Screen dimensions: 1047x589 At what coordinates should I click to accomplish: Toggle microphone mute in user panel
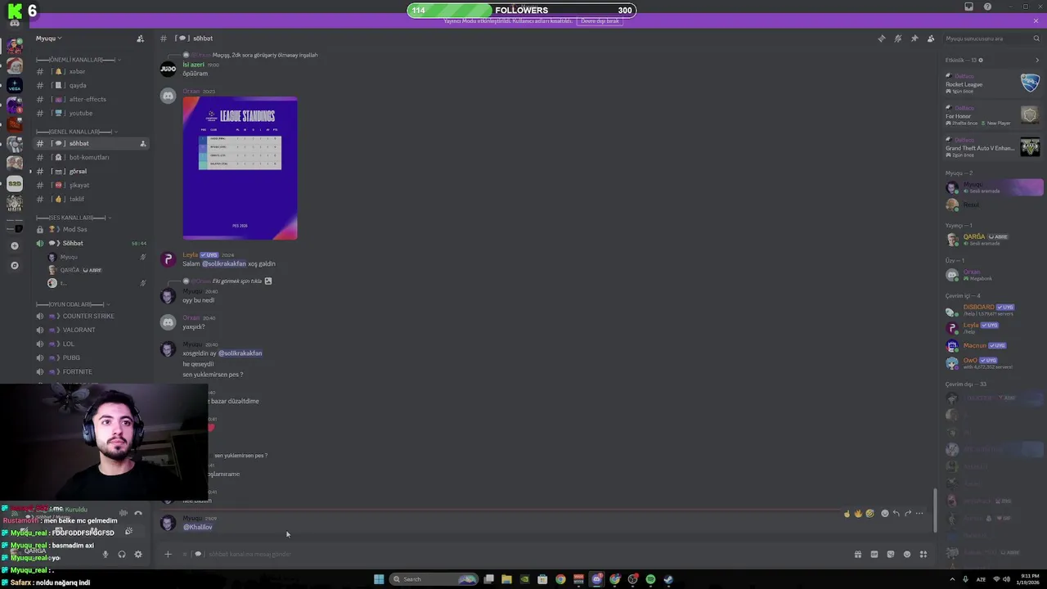click(x=105, y=554)
